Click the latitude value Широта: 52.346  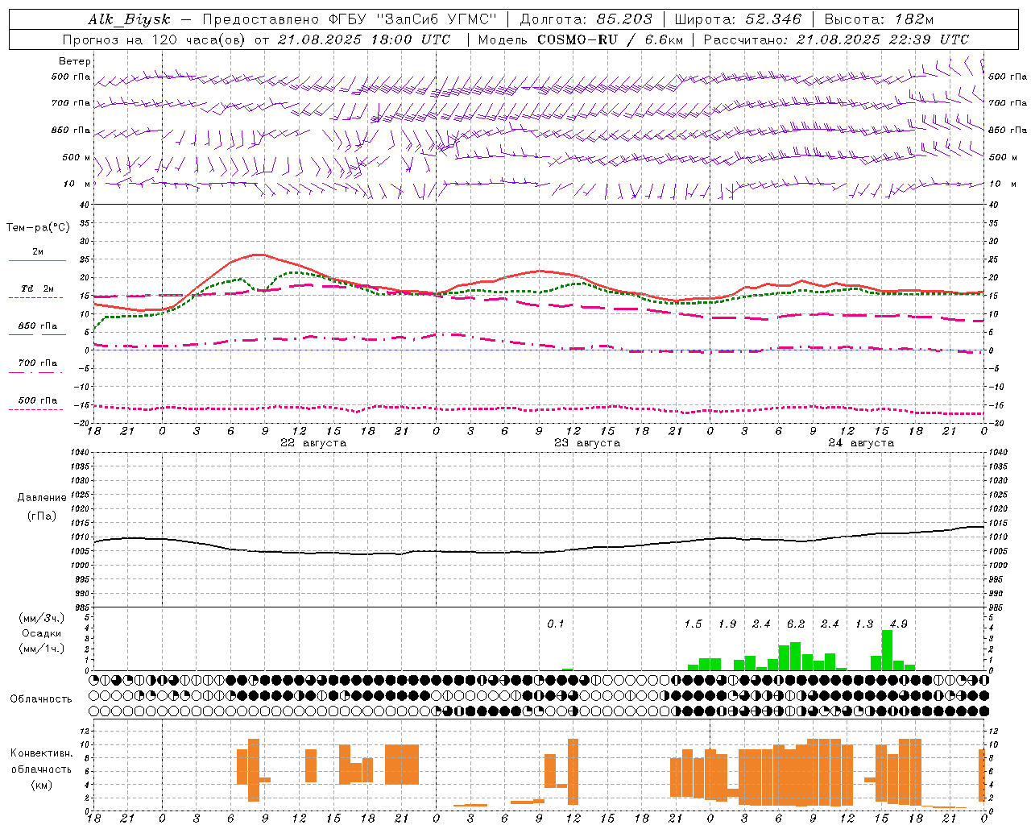click(x=738, y=19)
